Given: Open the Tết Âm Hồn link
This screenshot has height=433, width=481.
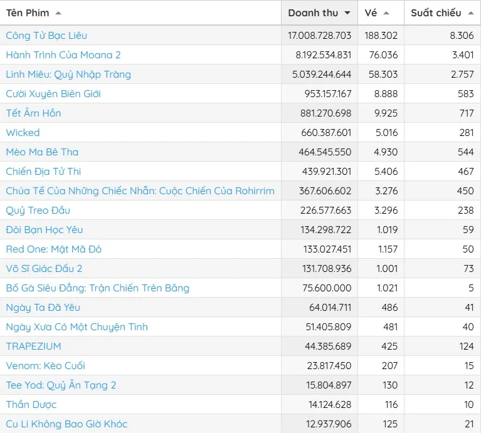Looking at the screenshot, I should pos(34,113).
